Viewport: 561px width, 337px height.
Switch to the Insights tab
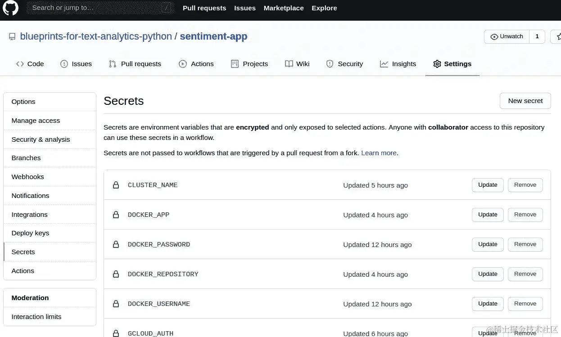pyautogui.click(x=398, y=64)
